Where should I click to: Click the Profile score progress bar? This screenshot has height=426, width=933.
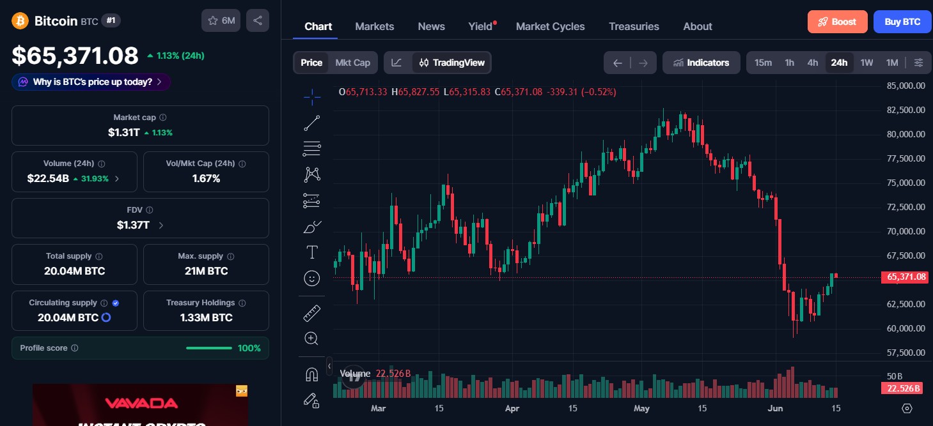click(209, 348)
